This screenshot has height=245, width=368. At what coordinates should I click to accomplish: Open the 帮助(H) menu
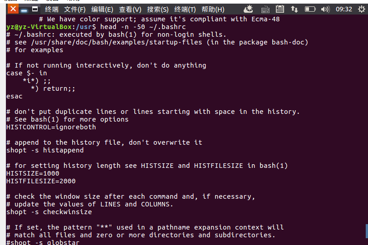(213, 9)
